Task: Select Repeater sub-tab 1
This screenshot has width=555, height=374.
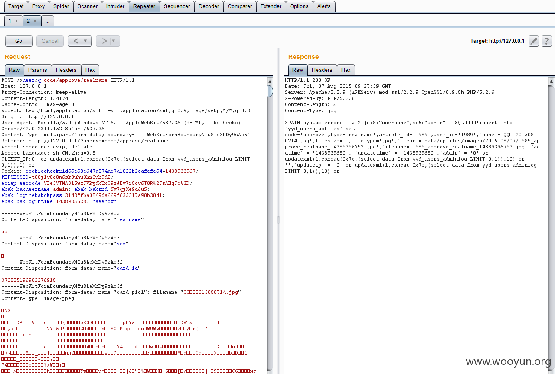Action: [x=13, y=21]
